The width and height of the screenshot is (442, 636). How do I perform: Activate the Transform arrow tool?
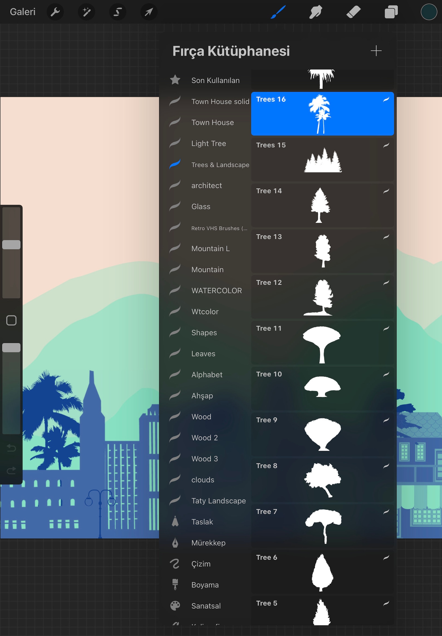click(149, 12)
